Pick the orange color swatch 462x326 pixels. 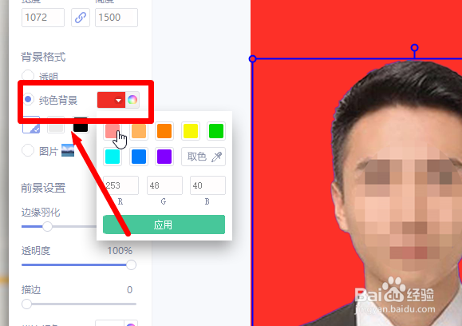click(164, 131)
